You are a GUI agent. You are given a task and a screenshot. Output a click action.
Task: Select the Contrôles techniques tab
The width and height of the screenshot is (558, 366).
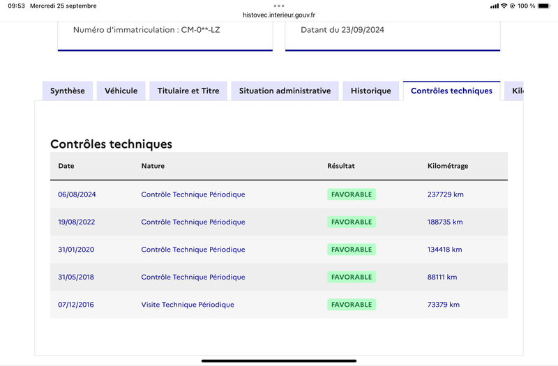pyautogui.click(x=451, y=91)
